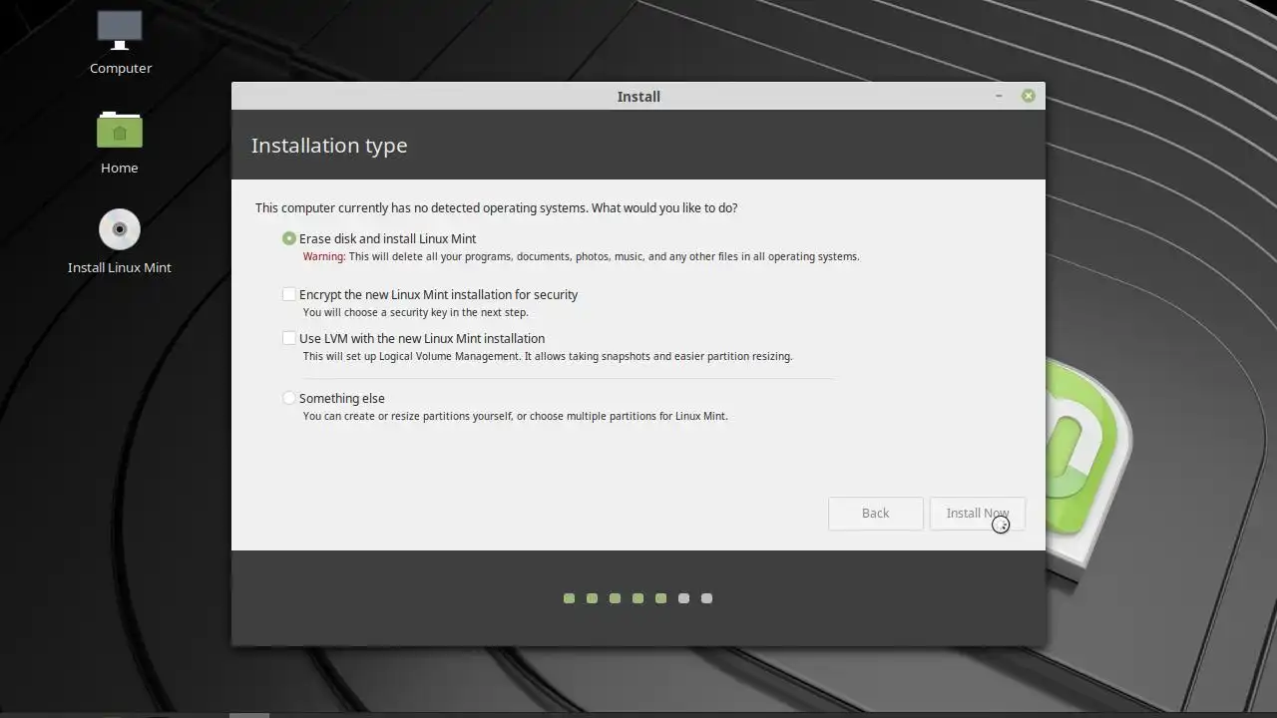Click the Install window title bar text

coord(638,97)
